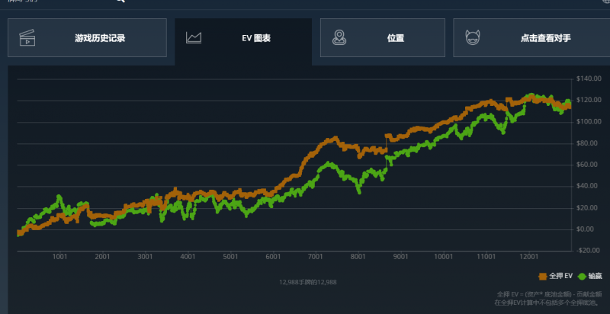
Task: Click the location pin icon
Action: point(339,37)
